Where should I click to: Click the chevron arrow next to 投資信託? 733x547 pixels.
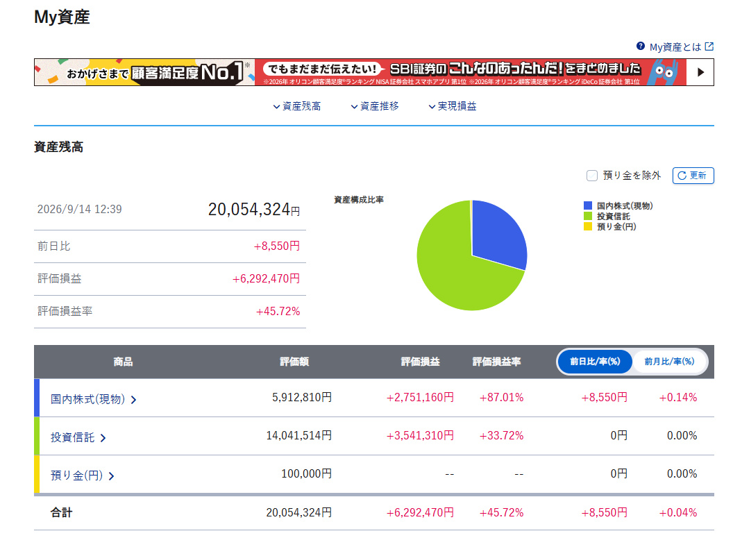point(103,438)
